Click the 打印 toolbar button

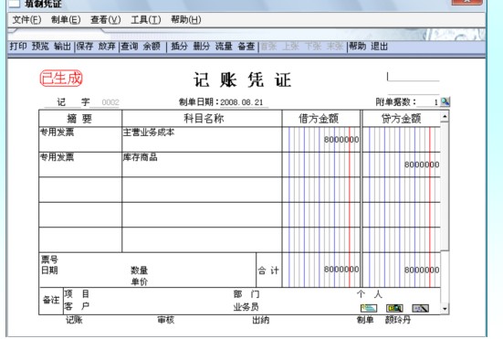(18, 47)
